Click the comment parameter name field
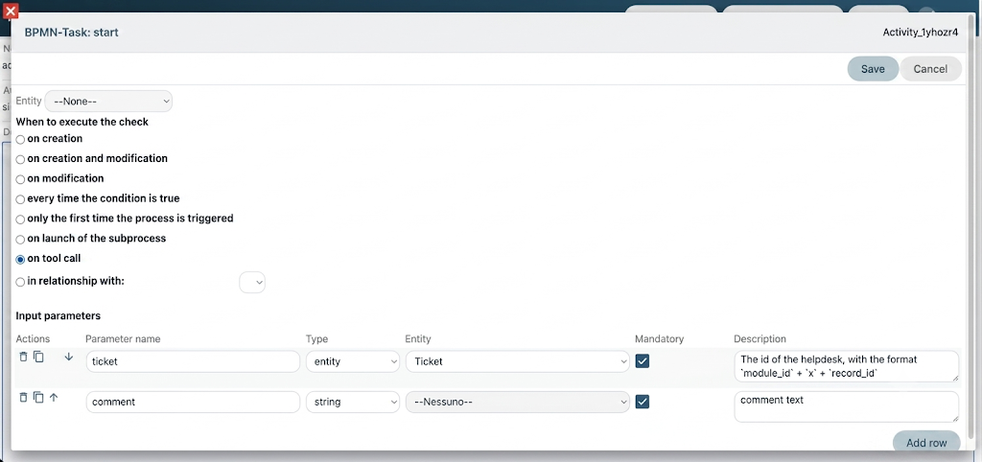The image size is (982, 462). tap(193, 402)
